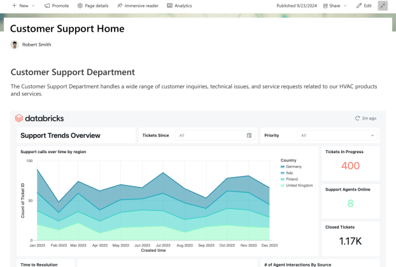Click the United Kingdom legend color swatch

(x=283, y=186)
